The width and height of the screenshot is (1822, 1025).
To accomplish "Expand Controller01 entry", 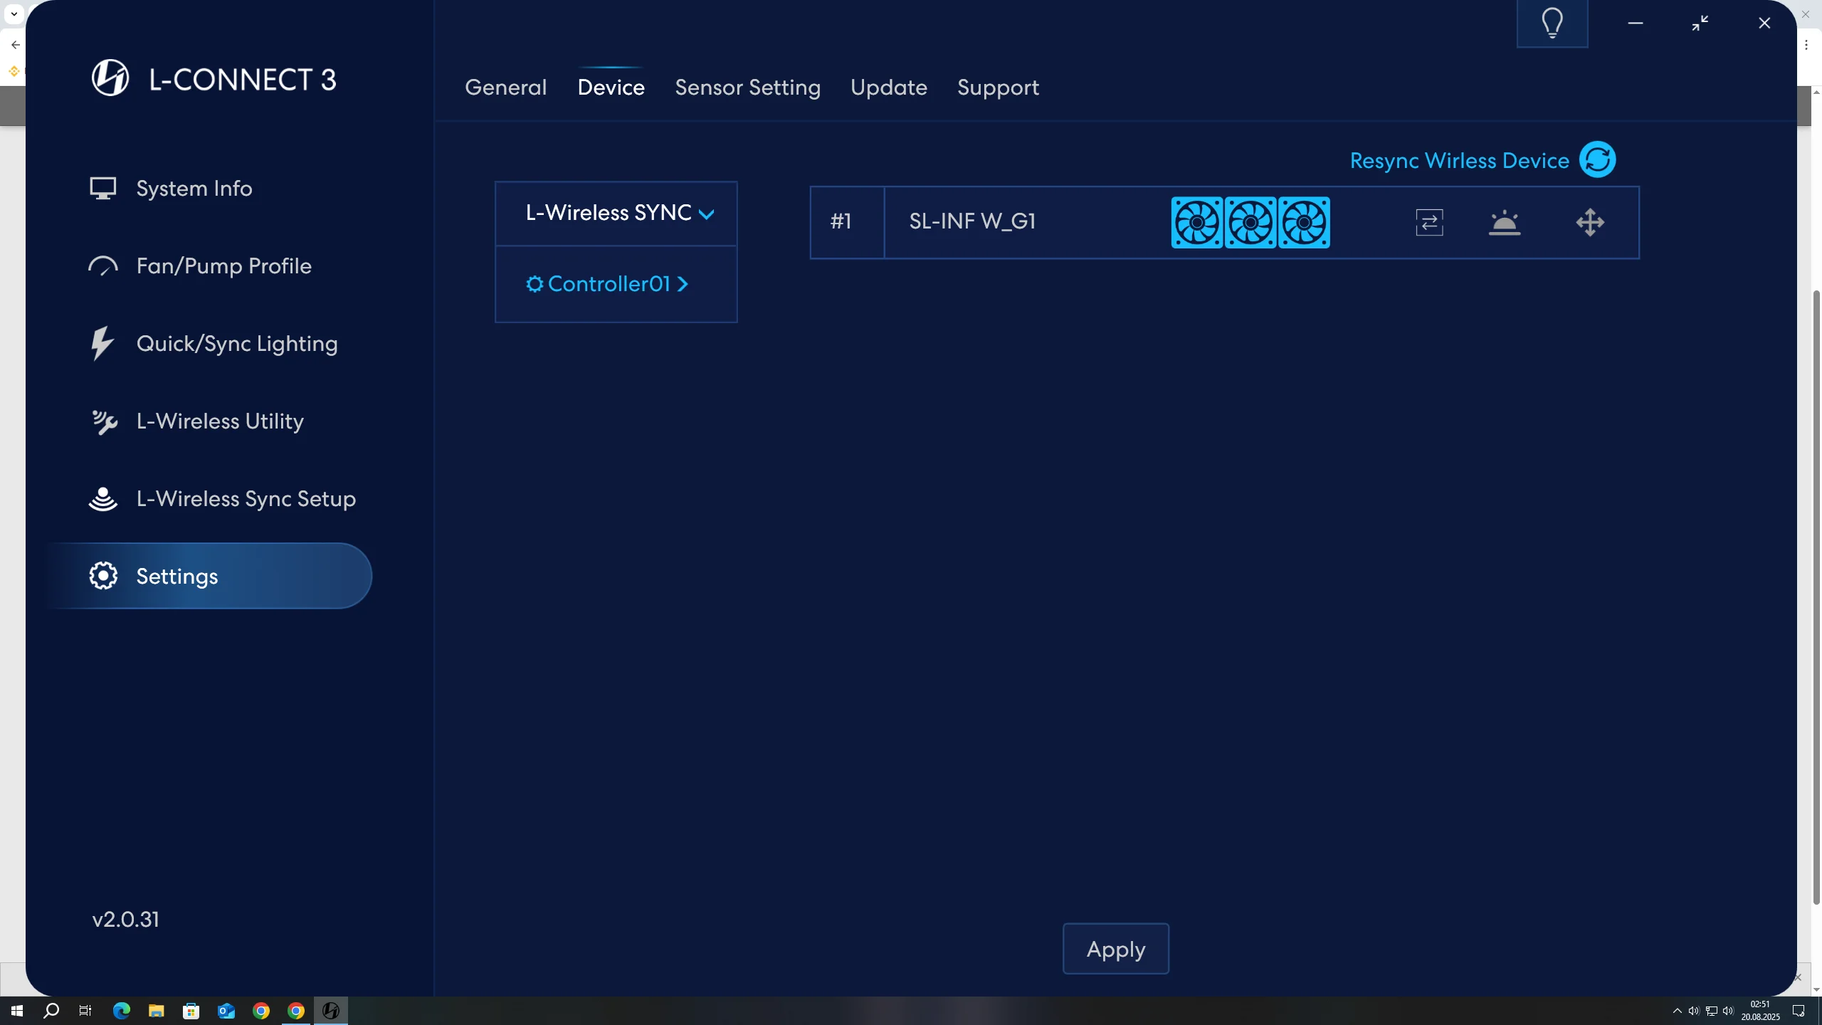I will pyautogui.click(x=609, y=284).
